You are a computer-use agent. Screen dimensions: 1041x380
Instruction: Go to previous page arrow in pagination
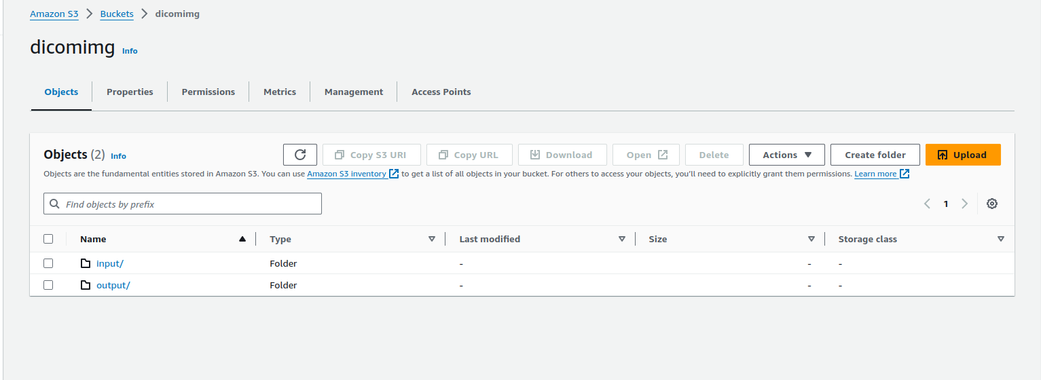coord(927,204)
